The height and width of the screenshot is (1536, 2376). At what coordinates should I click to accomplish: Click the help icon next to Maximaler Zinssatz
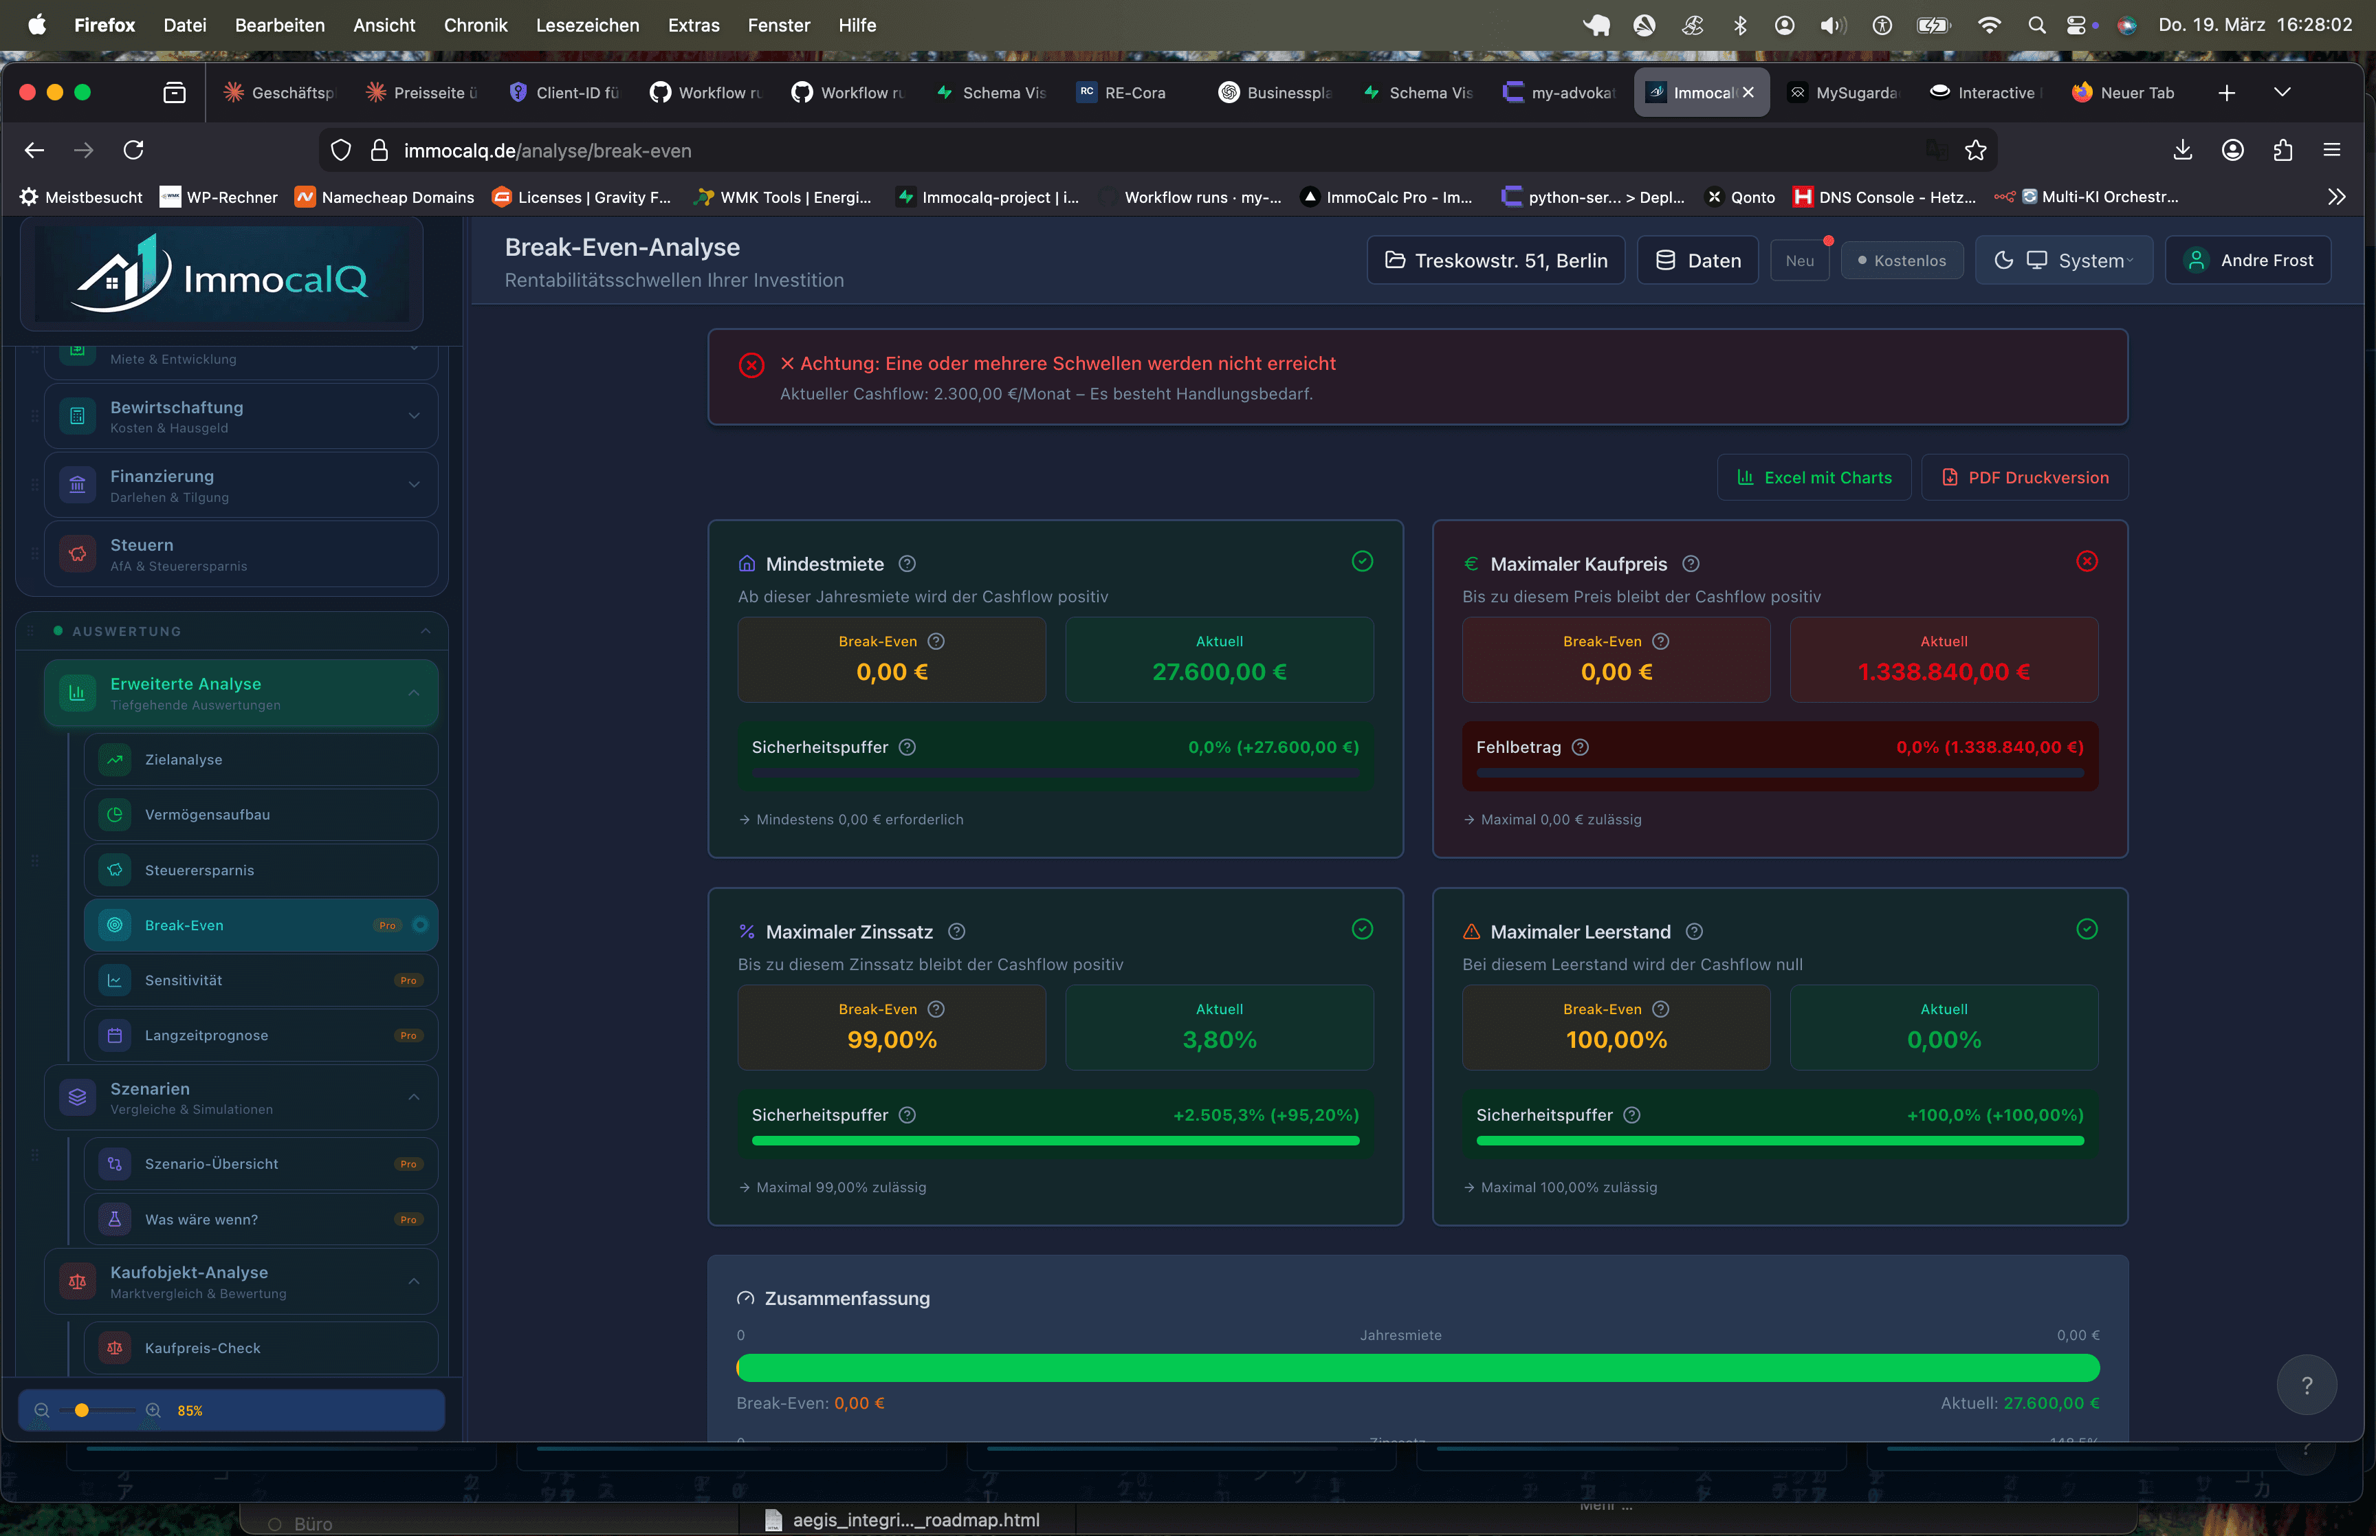[x=956, y=932]
